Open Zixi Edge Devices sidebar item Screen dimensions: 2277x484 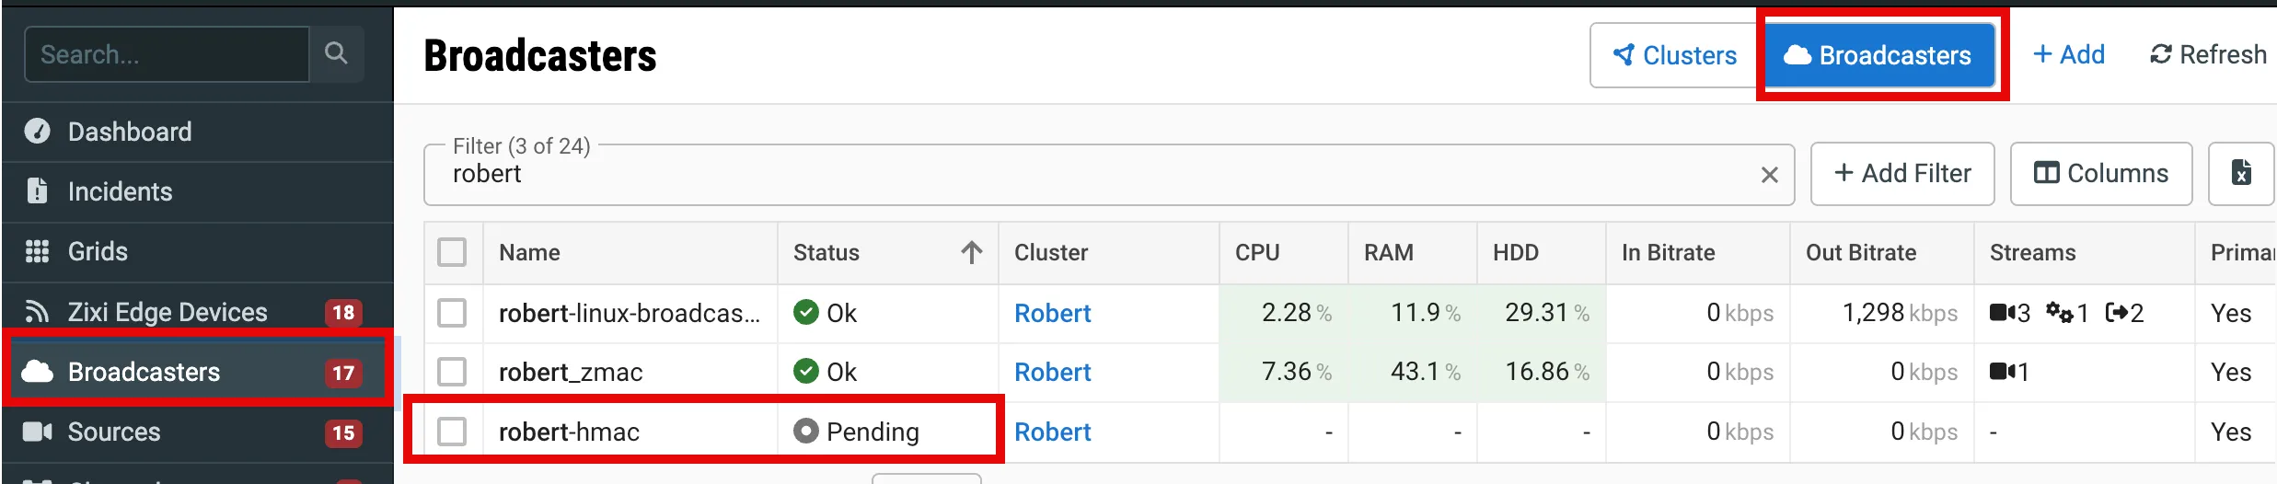(197, 312)
